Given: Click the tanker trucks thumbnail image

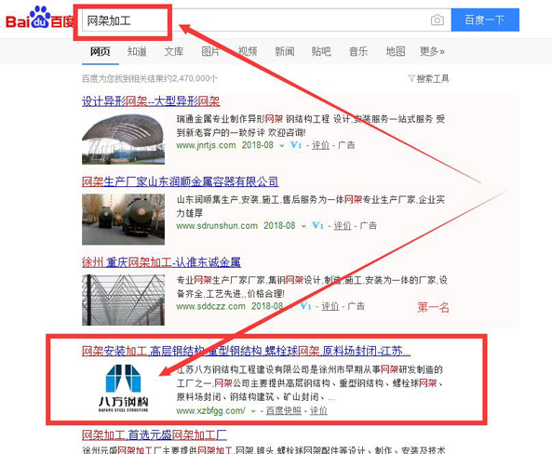Looking at the screenshot, I should (x=123, y=220).
